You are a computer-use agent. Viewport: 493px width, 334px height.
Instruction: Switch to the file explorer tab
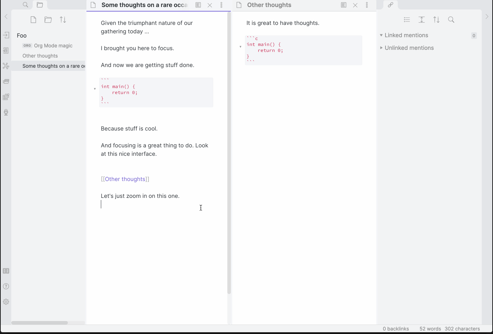40,5
